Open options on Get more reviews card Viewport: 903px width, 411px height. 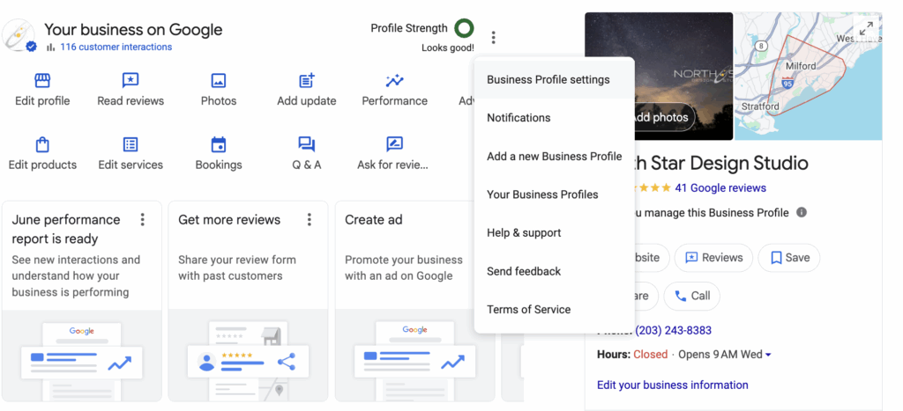(x=310, y=220)
